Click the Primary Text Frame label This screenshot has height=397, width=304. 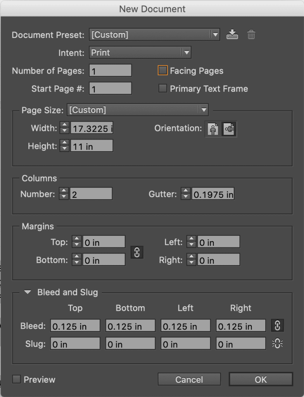click(x=209, y=89)
